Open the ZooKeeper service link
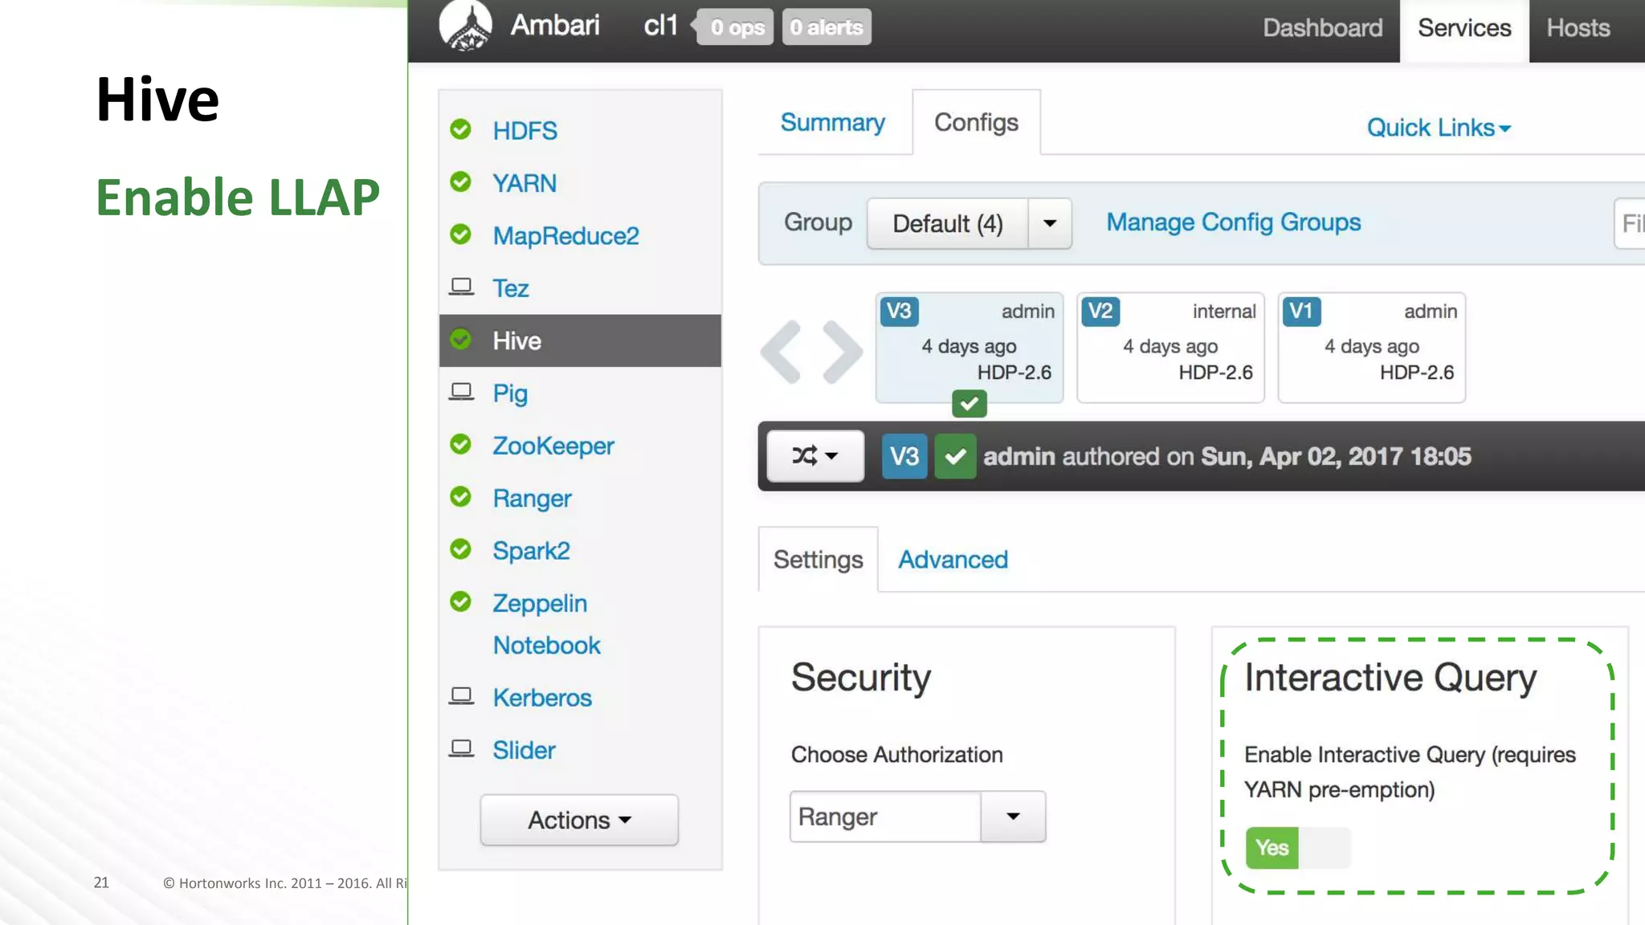1645x925 pixels. click(553, 446)
